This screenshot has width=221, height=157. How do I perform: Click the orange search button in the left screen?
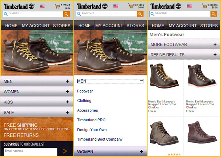tap(67, 14)
